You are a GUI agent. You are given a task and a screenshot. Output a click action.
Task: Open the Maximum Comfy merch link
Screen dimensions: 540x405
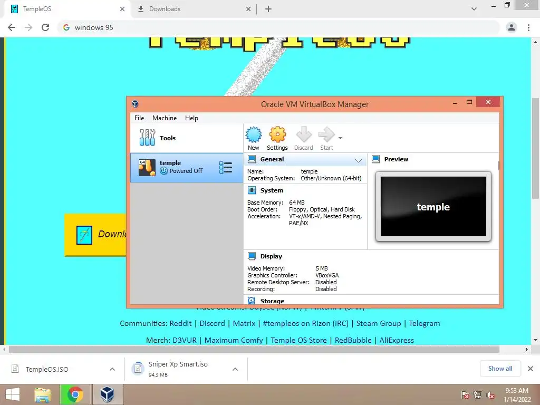[x=234, y=340]
